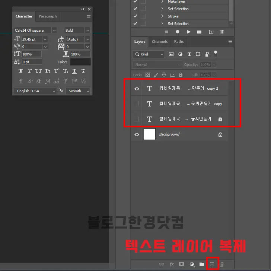Toggle All Caps text style

(x=39, y=71)
